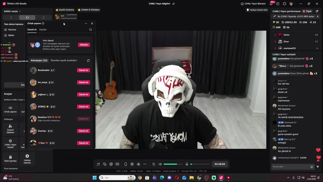Select the Metin source
This screenshot has height=182, width=323.
click(9, 35)
